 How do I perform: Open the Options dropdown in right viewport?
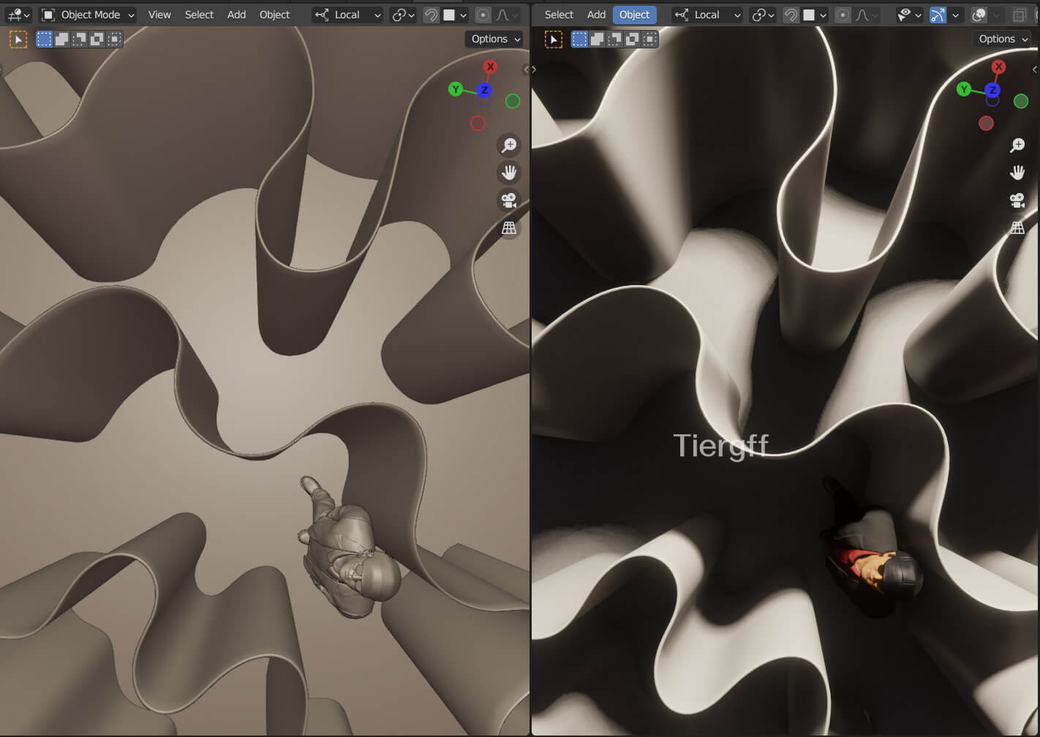point(1002,39)
